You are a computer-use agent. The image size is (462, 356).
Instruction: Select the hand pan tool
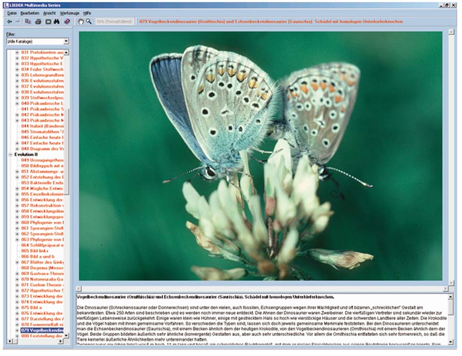tap(80, 22)
